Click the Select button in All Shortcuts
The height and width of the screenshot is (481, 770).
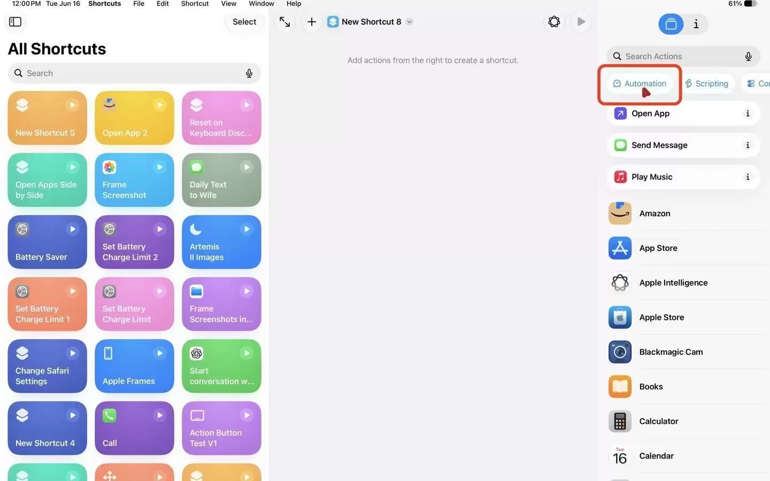pos(244,22)
